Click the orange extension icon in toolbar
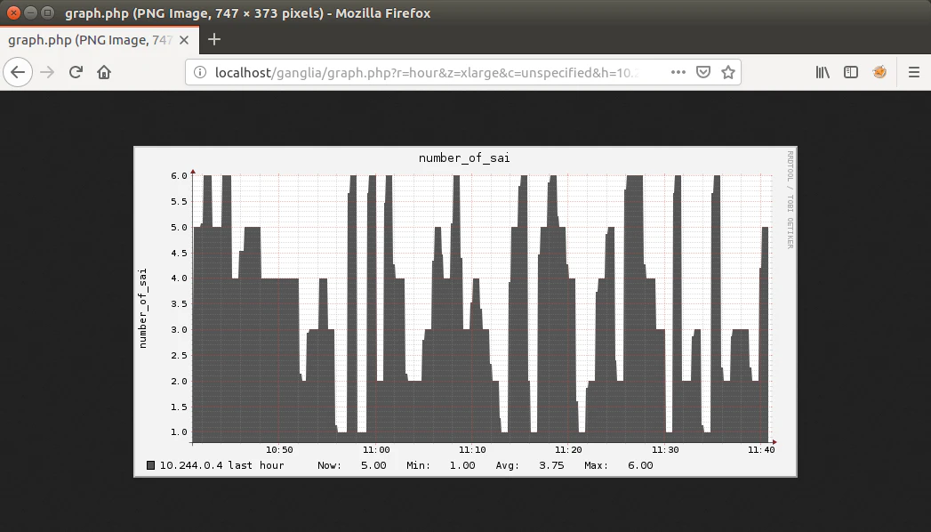The width and height of the screenshot is (931, 532). pos(879,72)
